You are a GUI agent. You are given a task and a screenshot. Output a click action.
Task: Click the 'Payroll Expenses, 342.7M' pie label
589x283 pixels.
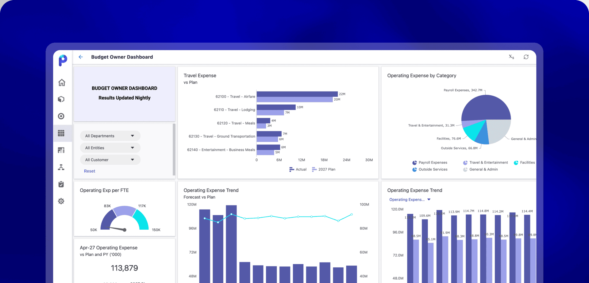463,90
